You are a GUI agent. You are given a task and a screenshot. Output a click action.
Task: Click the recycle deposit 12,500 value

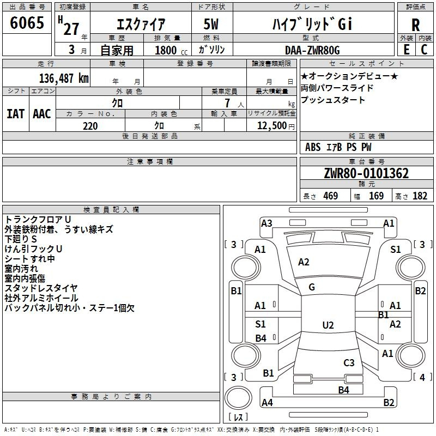[x=271, y=126]
